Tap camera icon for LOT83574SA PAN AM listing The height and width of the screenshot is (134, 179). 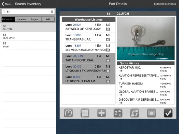[x=108, y=82]
